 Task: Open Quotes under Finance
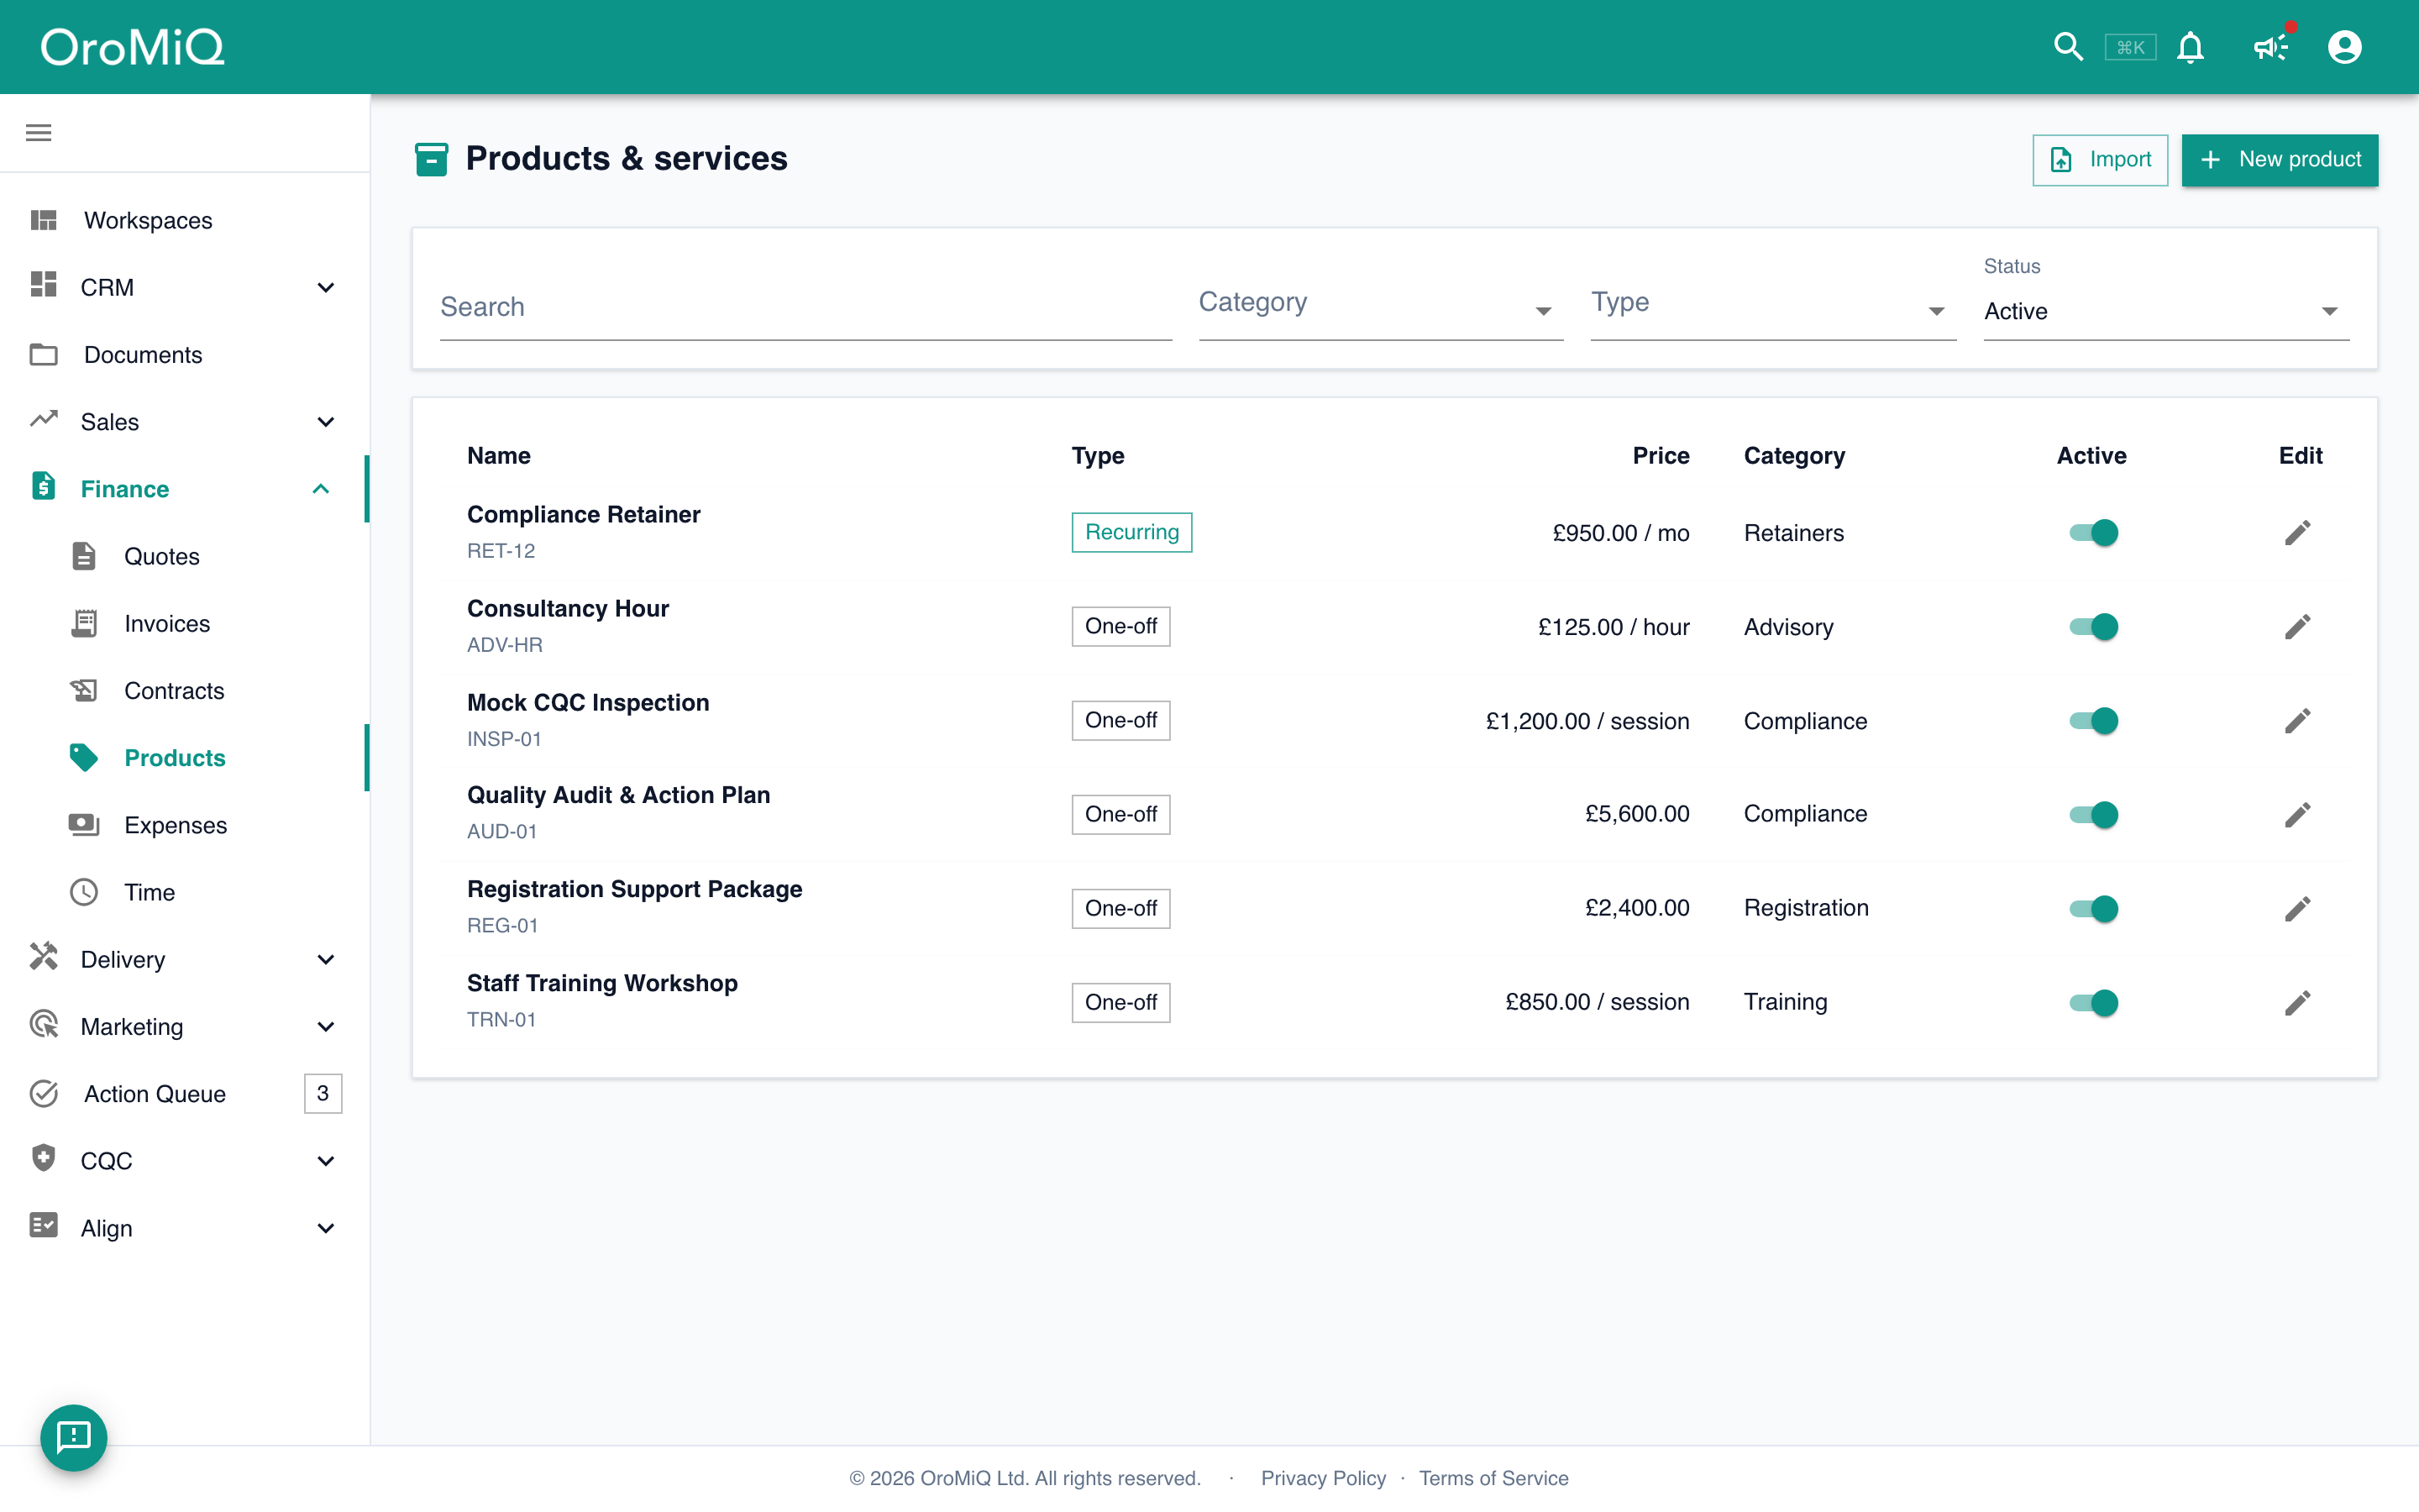coord(185,556)
